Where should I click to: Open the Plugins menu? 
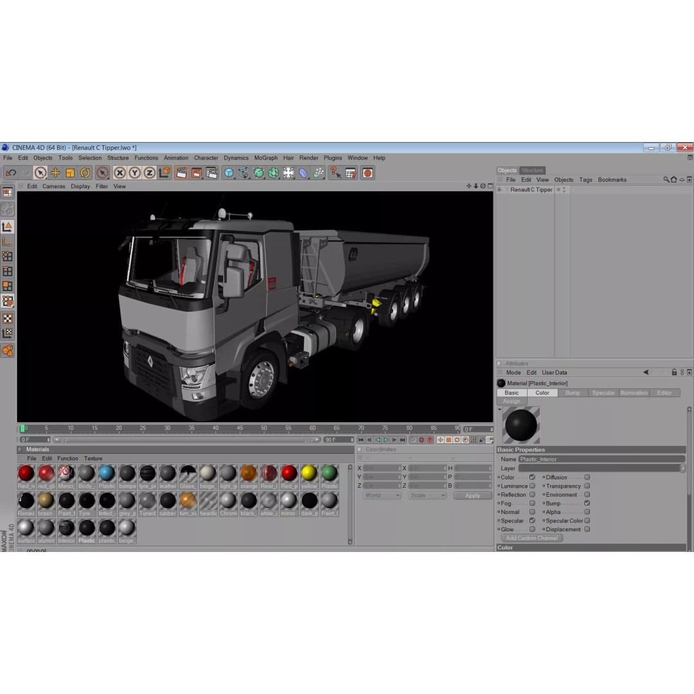332,158
